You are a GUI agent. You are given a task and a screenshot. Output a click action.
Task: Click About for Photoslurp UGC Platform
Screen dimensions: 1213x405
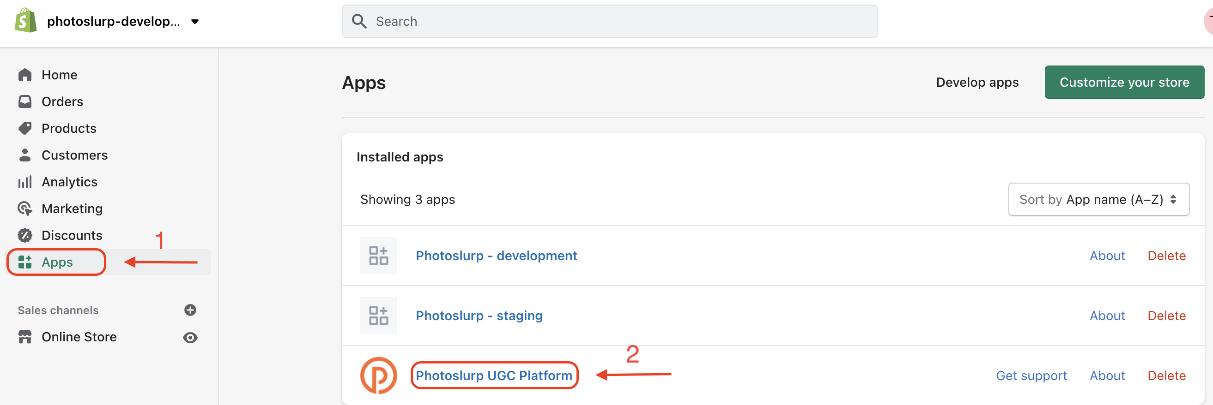point(1107,376)
